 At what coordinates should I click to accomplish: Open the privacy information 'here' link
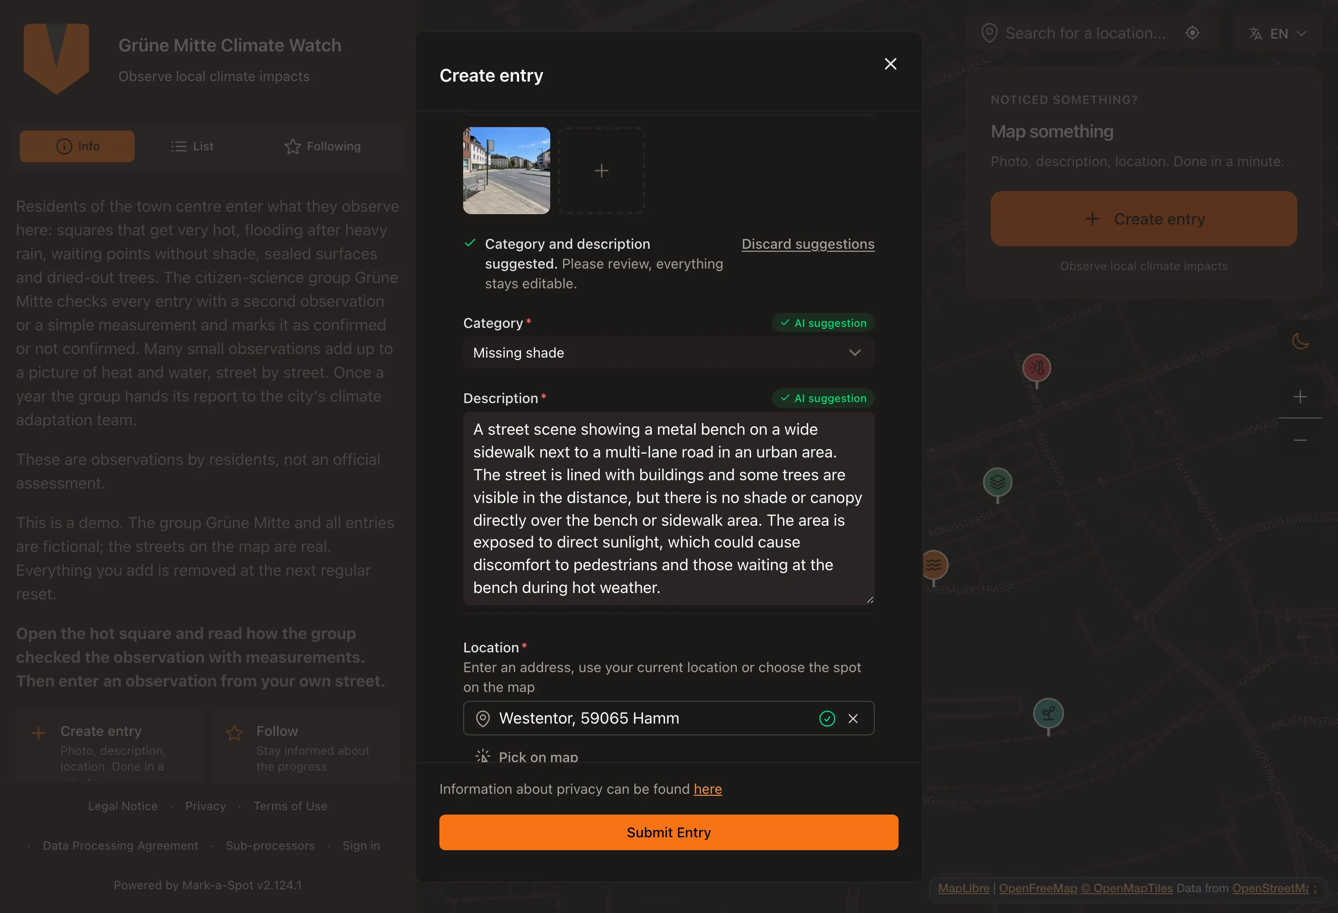pos(708,789)
